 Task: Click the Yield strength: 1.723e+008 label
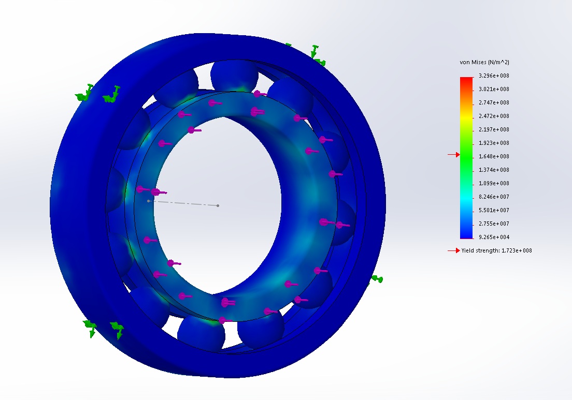[x=496, y=250]
